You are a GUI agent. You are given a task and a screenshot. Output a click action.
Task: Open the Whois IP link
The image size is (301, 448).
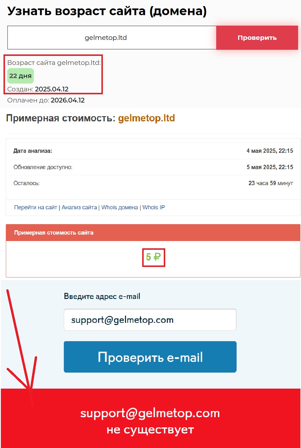(x=154, y=207)
